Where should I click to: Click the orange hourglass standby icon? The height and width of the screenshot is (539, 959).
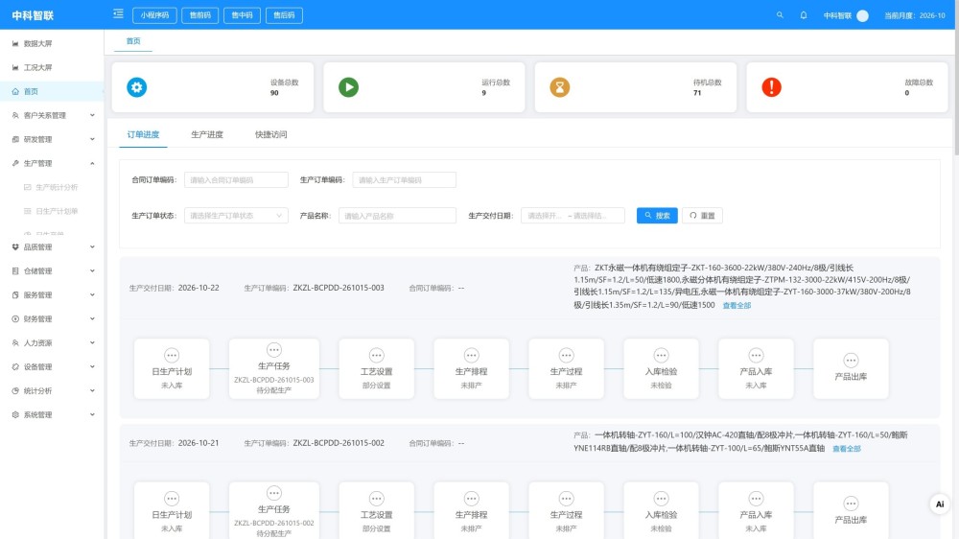[x=560, y=87]
